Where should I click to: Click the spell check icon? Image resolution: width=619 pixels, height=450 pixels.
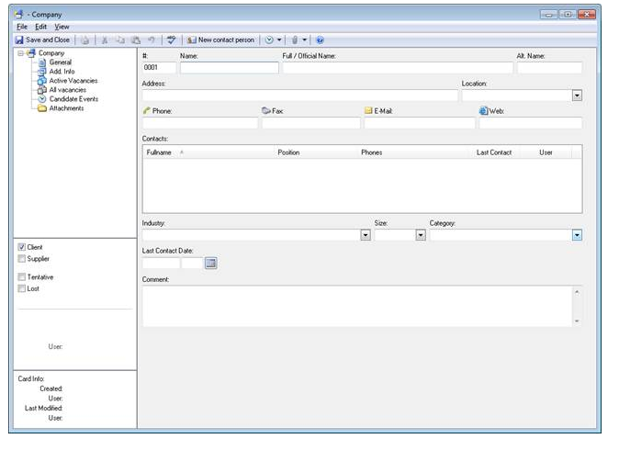171,39
